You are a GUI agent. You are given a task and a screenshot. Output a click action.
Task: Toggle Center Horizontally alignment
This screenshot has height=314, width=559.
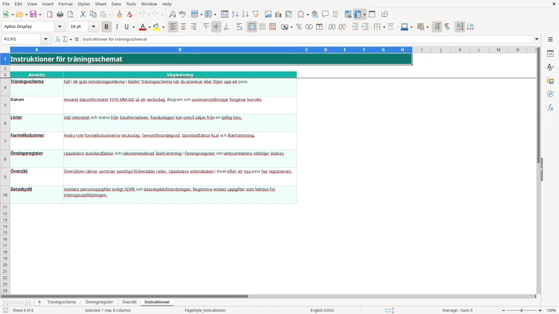[183, 27]
